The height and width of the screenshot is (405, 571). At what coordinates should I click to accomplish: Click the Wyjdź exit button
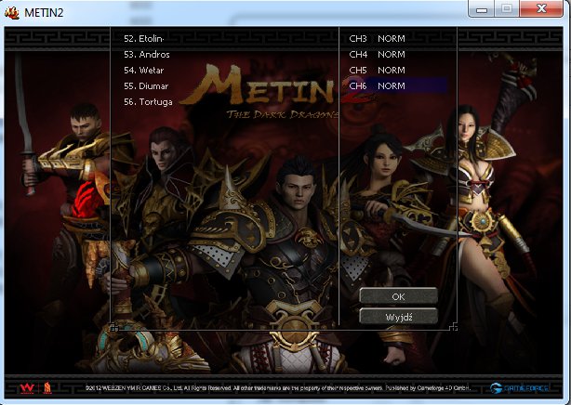[398, 317]
